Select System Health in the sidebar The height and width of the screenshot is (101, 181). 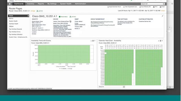(x=13, y=21)
